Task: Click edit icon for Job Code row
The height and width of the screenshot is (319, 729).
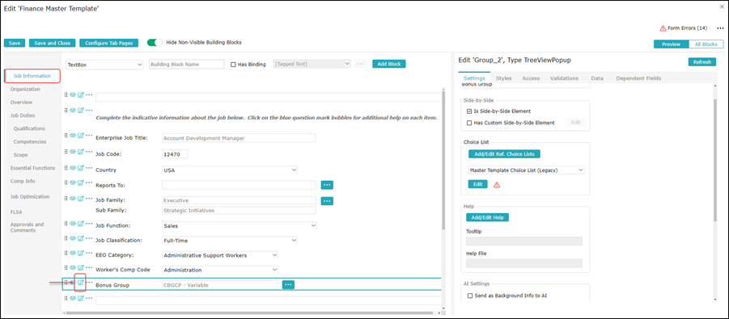Action: pos(80,151)
